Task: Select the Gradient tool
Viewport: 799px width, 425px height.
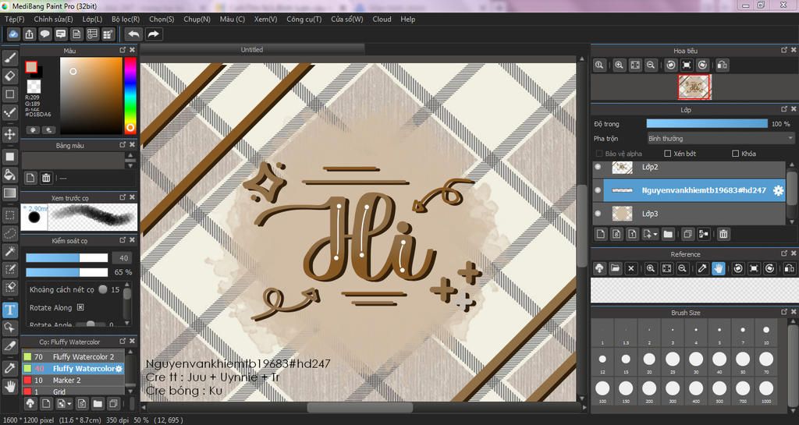Action: pyautogui.click(x=9, y=193)
